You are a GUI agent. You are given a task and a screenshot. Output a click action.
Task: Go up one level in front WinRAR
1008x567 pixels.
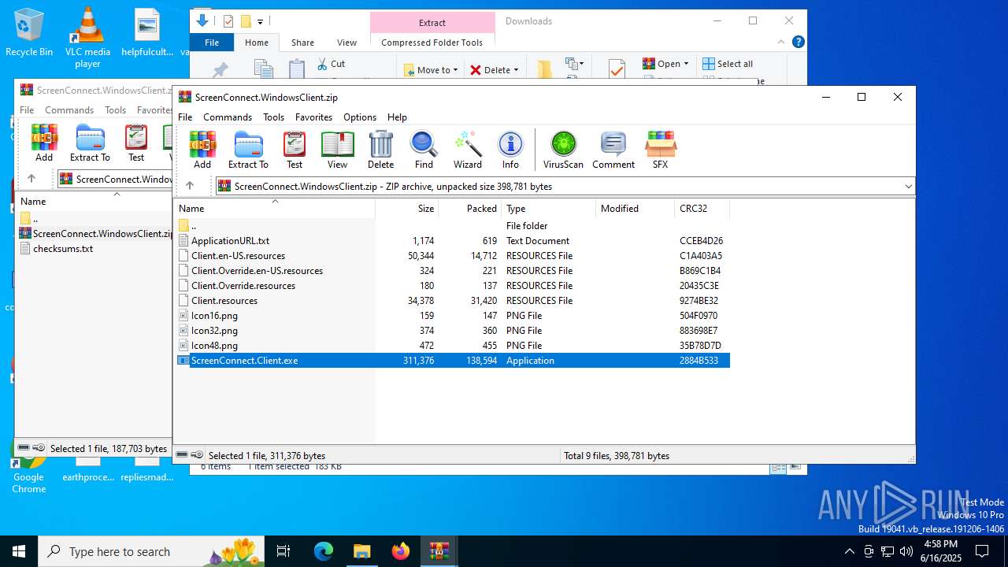click(x=189, y=186)
